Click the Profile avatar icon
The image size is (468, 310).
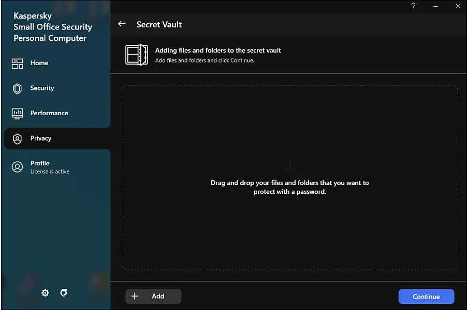tap(17, 167)
